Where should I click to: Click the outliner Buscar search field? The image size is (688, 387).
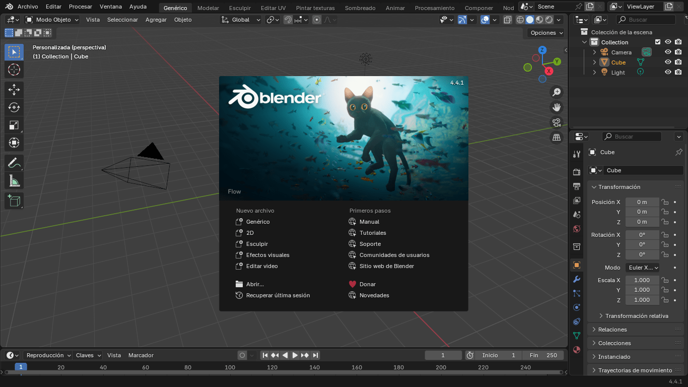(646, 20)
